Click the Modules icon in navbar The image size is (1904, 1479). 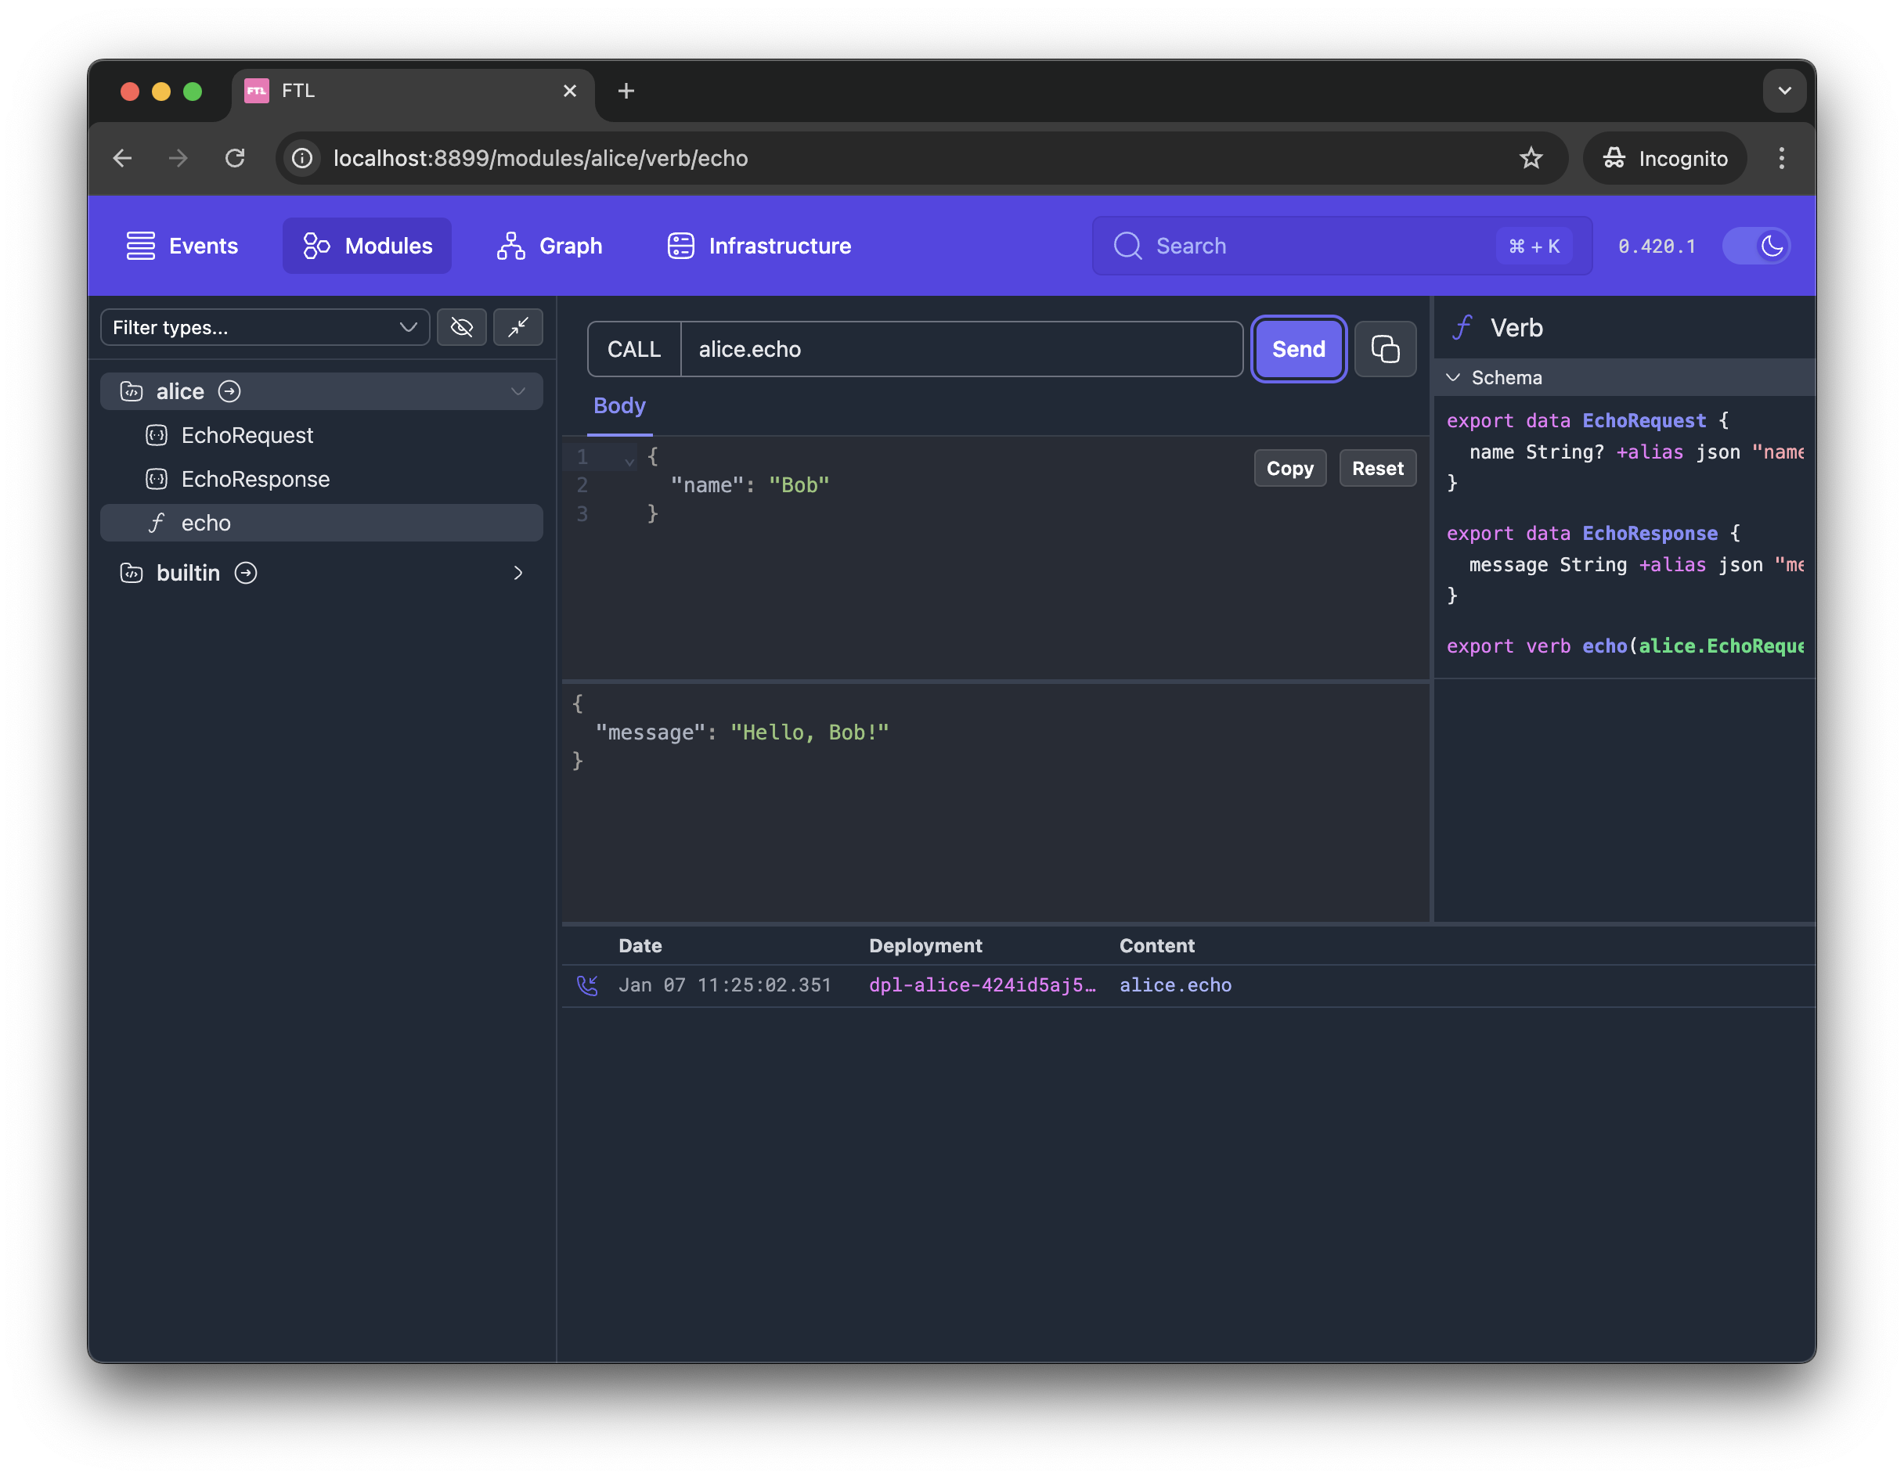coord(316,246)
